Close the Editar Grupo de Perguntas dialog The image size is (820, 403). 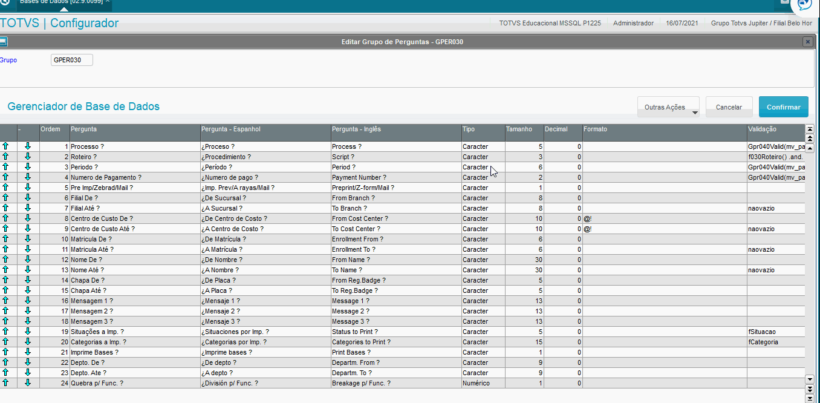pyautogui.click(x=807, y=42)
